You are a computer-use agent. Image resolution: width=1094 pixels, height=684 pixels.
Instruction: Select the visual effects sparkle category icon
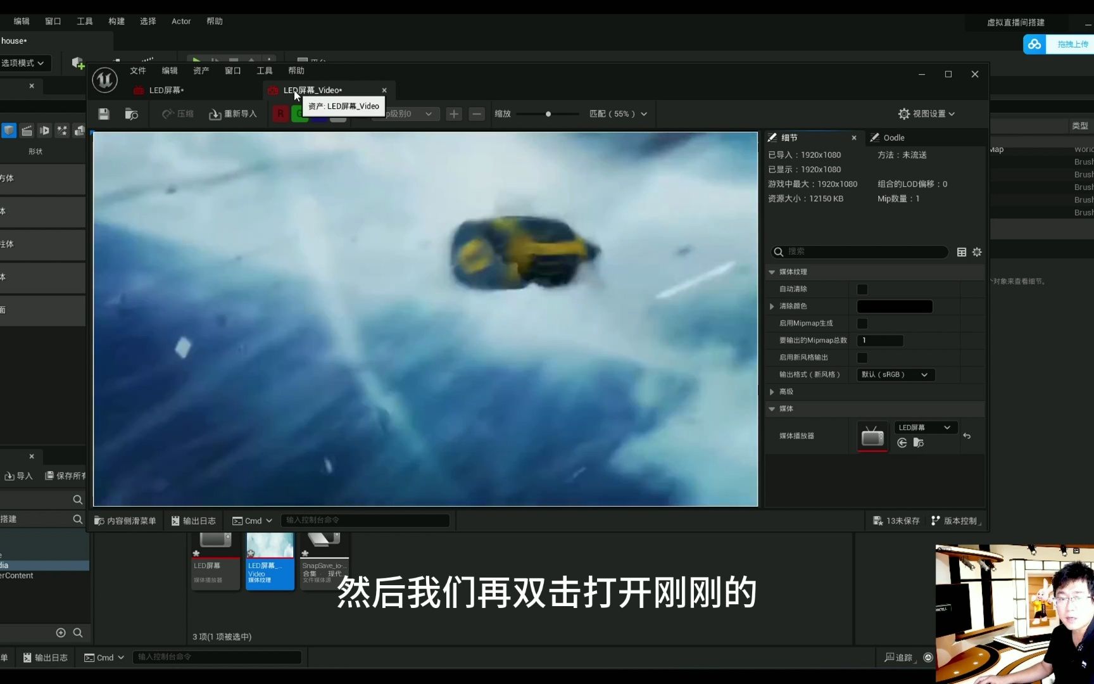click(62, 130)
